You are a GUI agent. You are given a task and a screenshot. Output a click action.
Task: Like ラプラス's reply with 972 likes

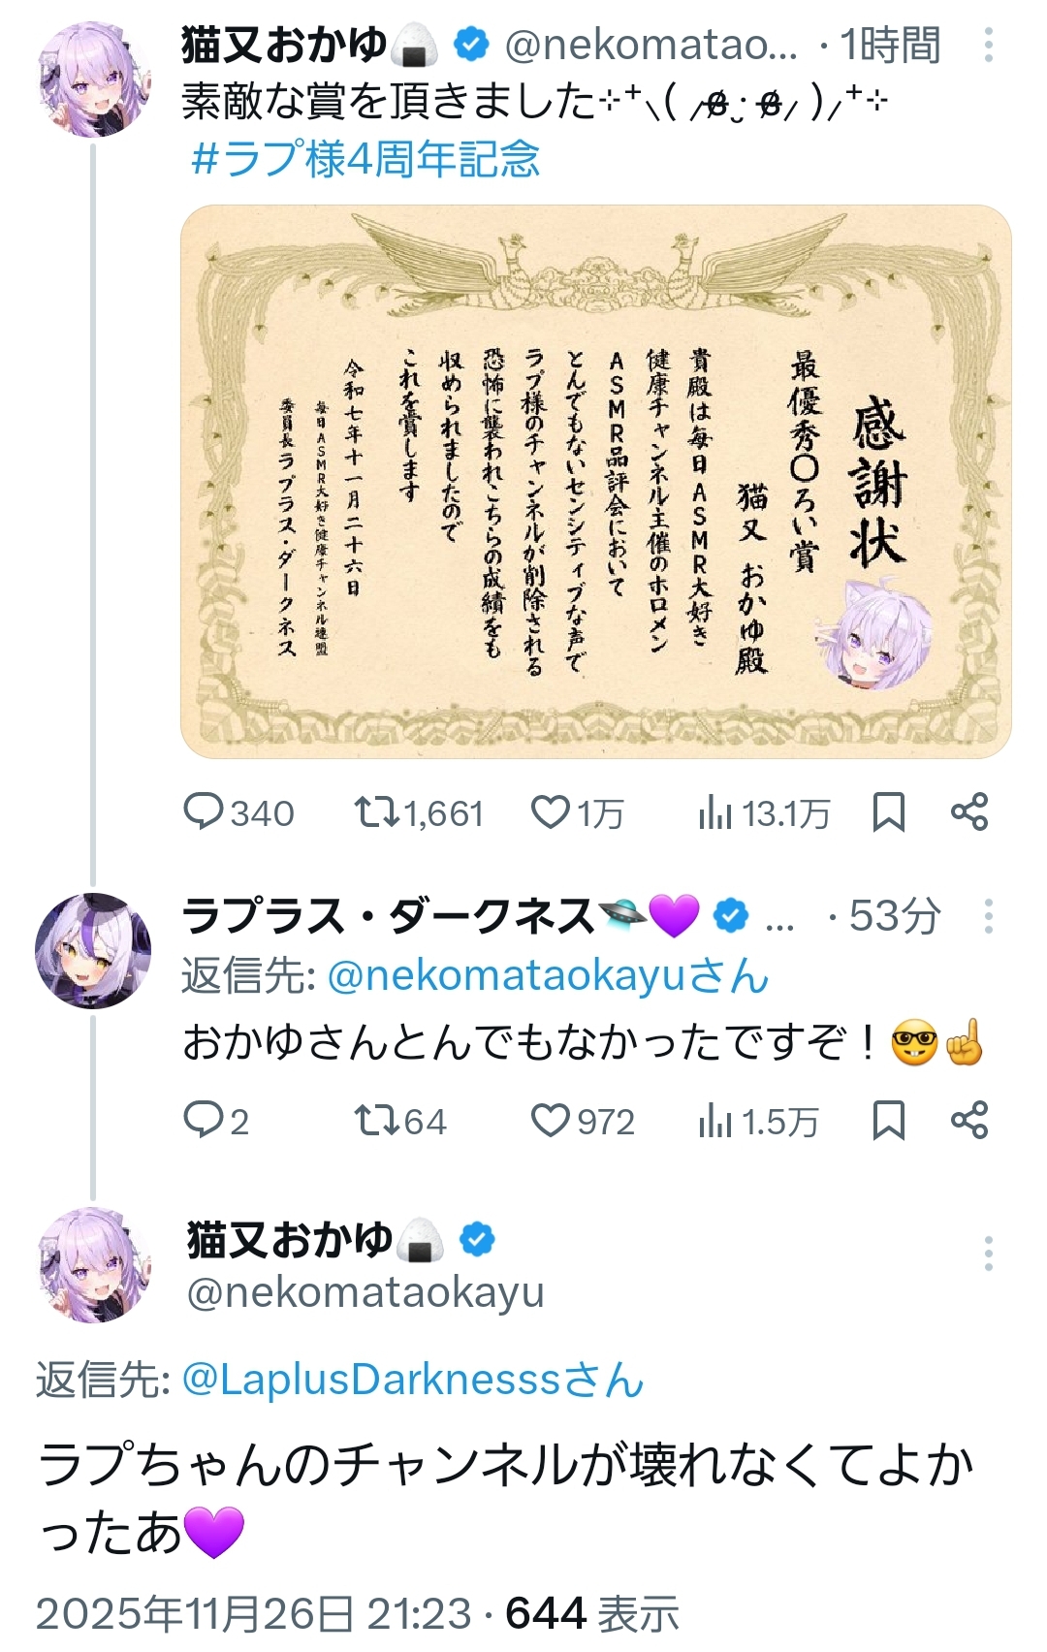click(551, 1121)
